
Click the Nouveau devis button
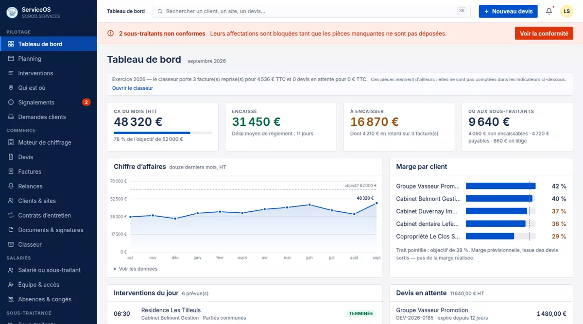coord(508,11)
